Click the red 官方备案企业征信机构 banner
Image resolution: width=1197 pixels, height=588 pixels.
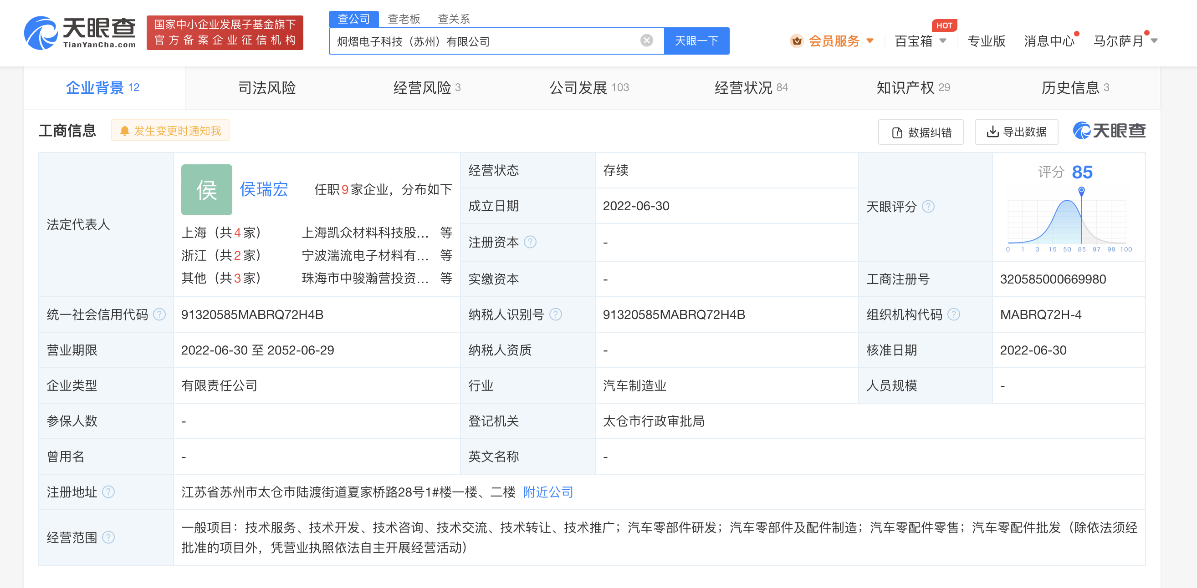pos(225,32)
